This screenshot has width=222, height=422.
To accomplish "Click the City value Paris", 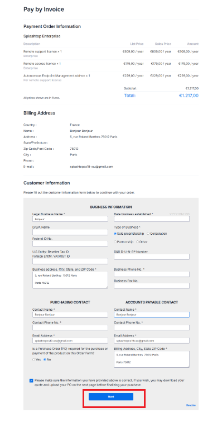I will (x=73, y=155).
